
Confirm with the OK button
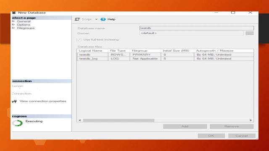click(x=211, y=136)
